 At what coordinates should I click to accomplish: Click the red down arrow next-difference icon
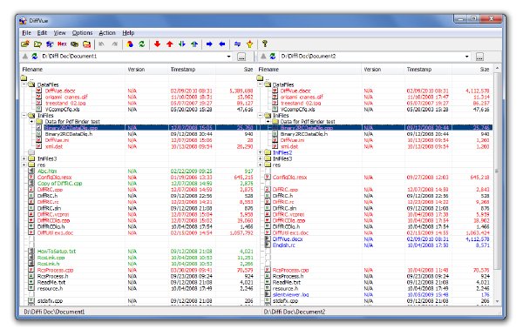(157, 44)
